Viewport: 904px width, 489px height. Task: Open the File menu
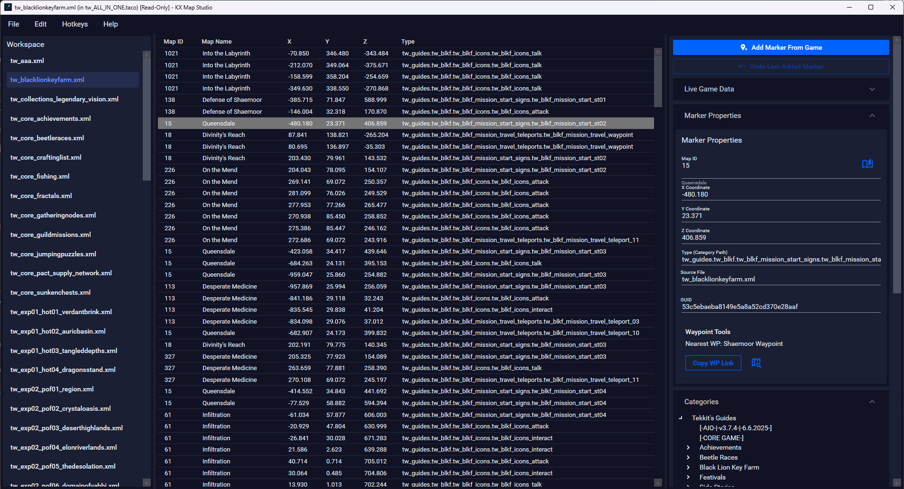click(14, 24)
